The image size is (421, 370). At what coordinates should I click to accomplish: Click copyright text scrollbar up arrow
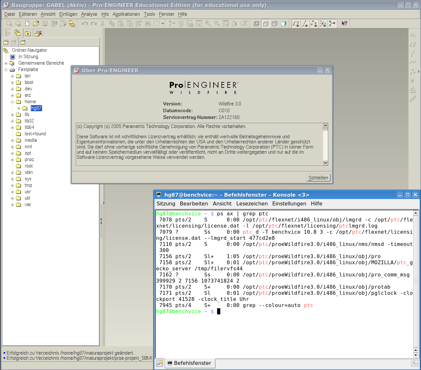pos(325,125)
